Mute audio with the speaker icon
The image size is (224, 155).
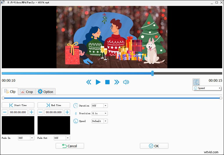click(126, 82)
